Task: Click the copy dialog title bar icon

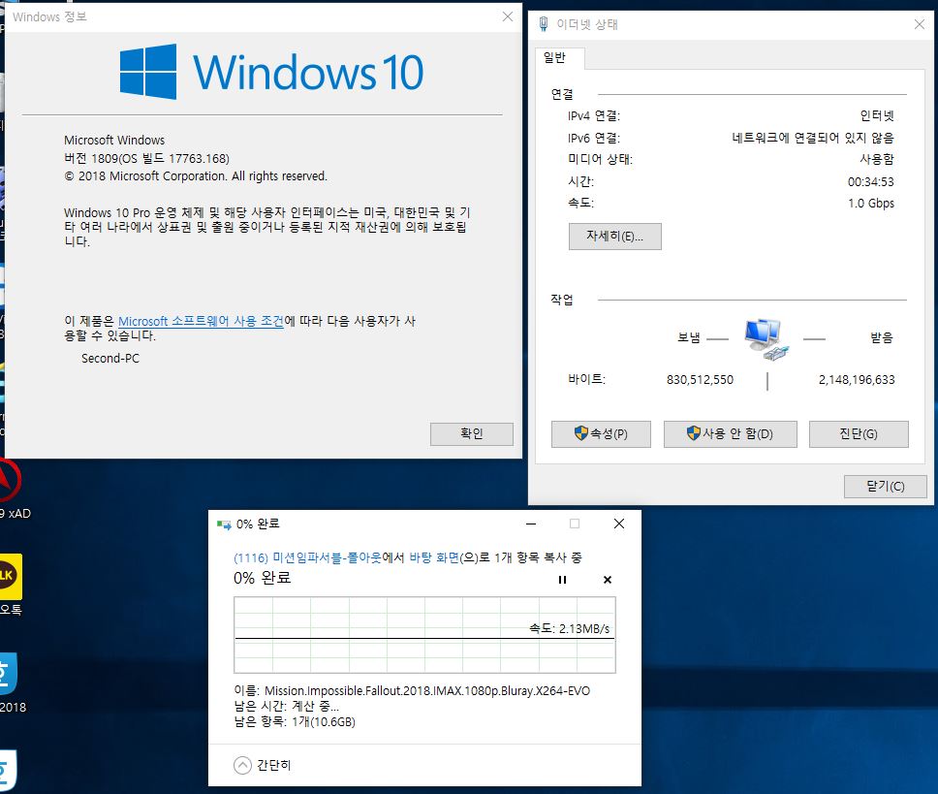Action: click(x=224, y=524)
